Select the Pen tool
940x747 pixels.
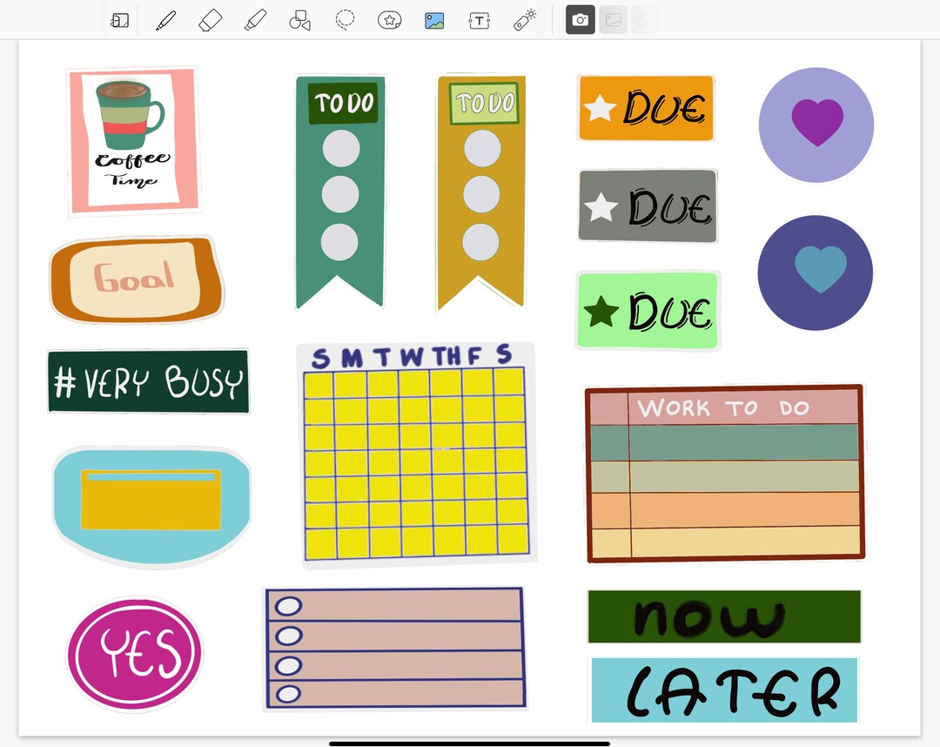click(167, 20)
